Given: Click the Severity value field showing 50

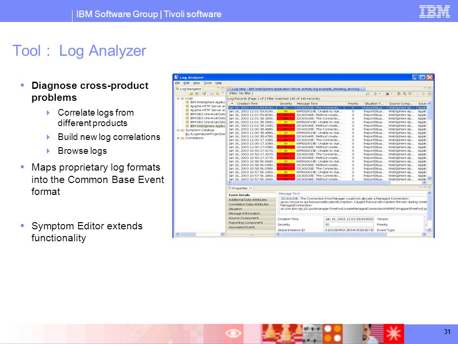Looking at the screenshot, I should coord(349,225).
